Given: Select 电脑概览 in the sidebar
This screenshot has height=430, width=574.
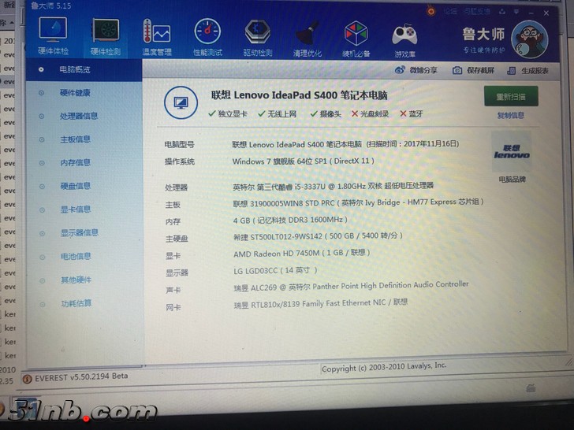Looking at the screenshot, I should [x=75, y=69].
